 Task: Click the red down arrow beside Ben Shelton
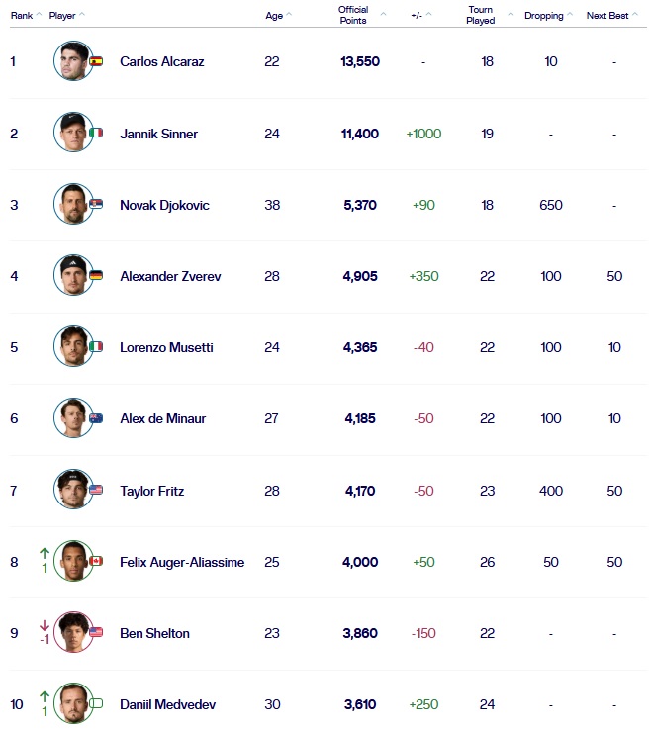click(44, 624)
